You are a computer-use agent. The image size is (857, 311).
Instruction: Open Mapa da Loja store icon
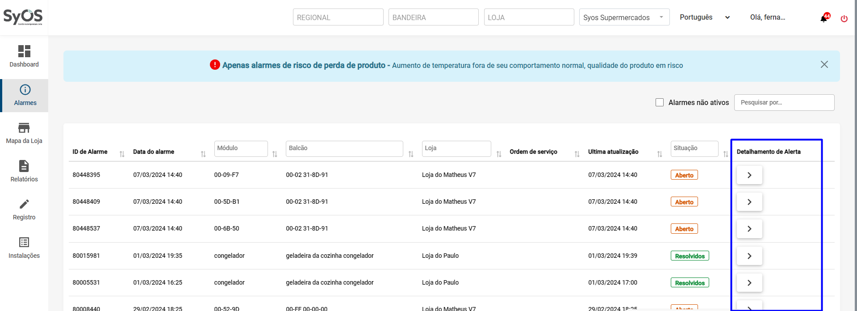click(24, 128)
